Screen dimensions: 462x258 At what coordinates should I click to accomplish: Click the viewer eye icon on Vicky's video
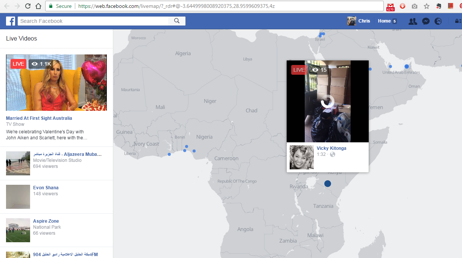pos(315,70)
